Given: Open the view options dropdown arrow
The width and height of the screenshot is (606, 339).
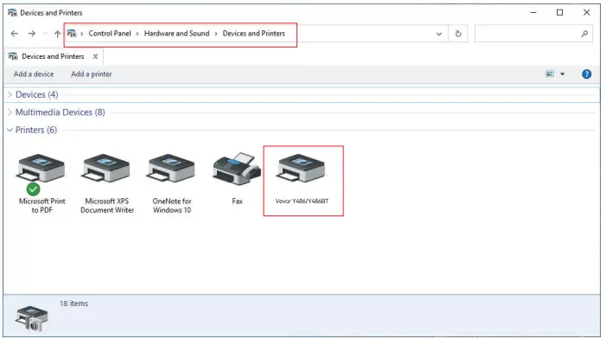Looking at the screenshot, I should [562, 74].
